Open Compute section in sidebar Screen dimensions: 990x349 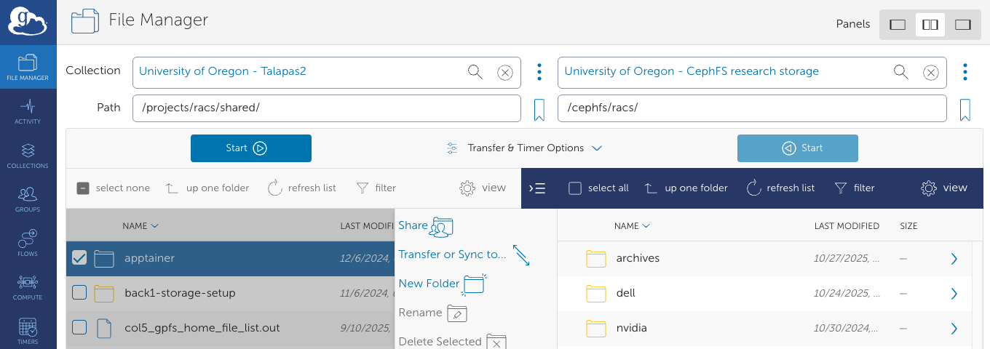(28, 287)
